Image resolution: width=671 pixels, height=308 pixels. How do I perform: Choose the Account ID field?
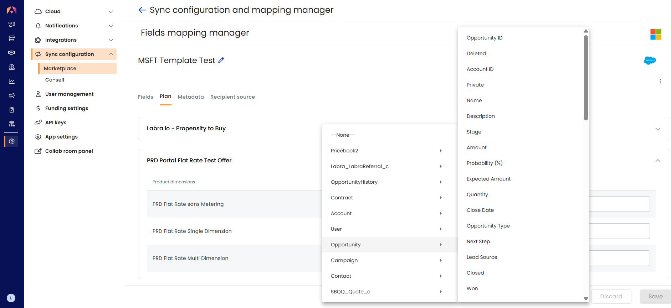tap(521, 69)
